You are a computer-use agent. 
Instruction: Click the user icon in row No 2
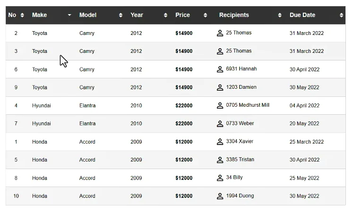220,33
